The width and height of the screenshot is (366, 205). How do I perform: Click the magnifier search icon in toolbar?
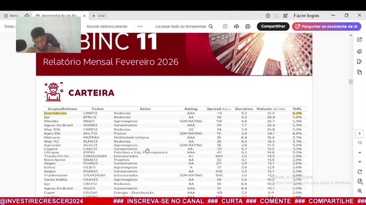pyautogui.click(x=211, y=26)
